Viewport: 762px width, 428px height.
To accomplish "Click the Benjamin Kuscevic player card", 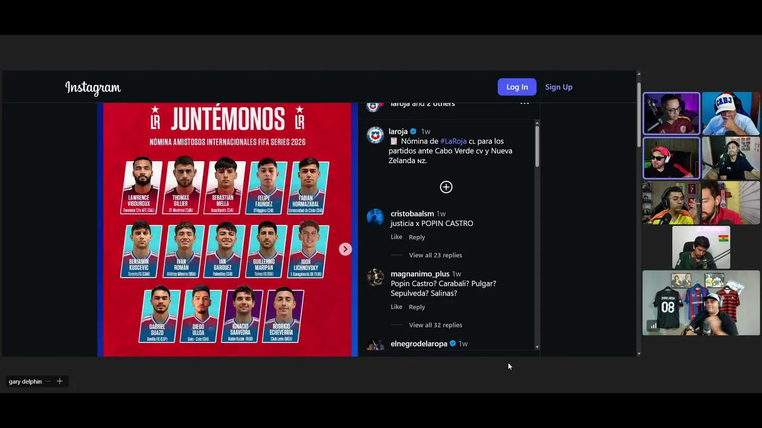I will click(142, 249).
